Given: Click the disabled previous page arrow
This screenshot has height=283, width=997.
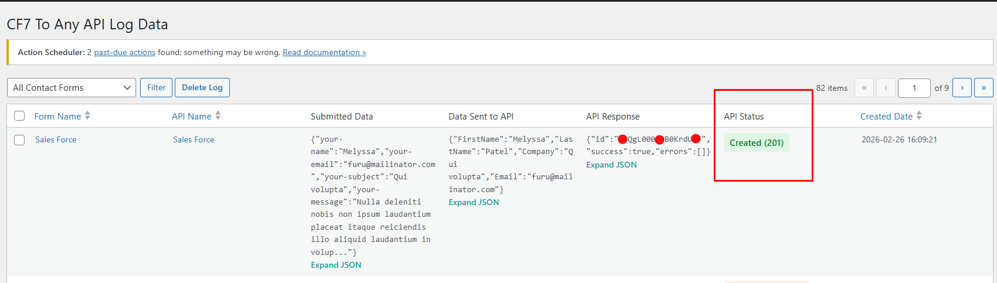Looking at the screenshot, I should (886, 88).
